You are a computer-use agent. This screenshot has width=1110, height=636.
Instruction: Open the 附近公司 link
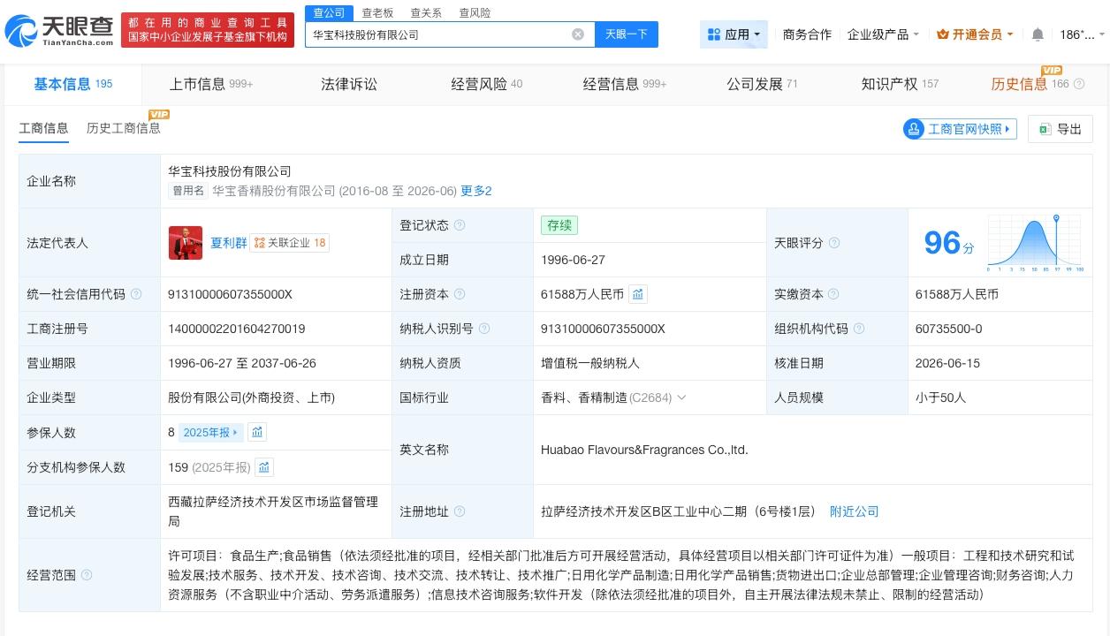pos(854,511)
